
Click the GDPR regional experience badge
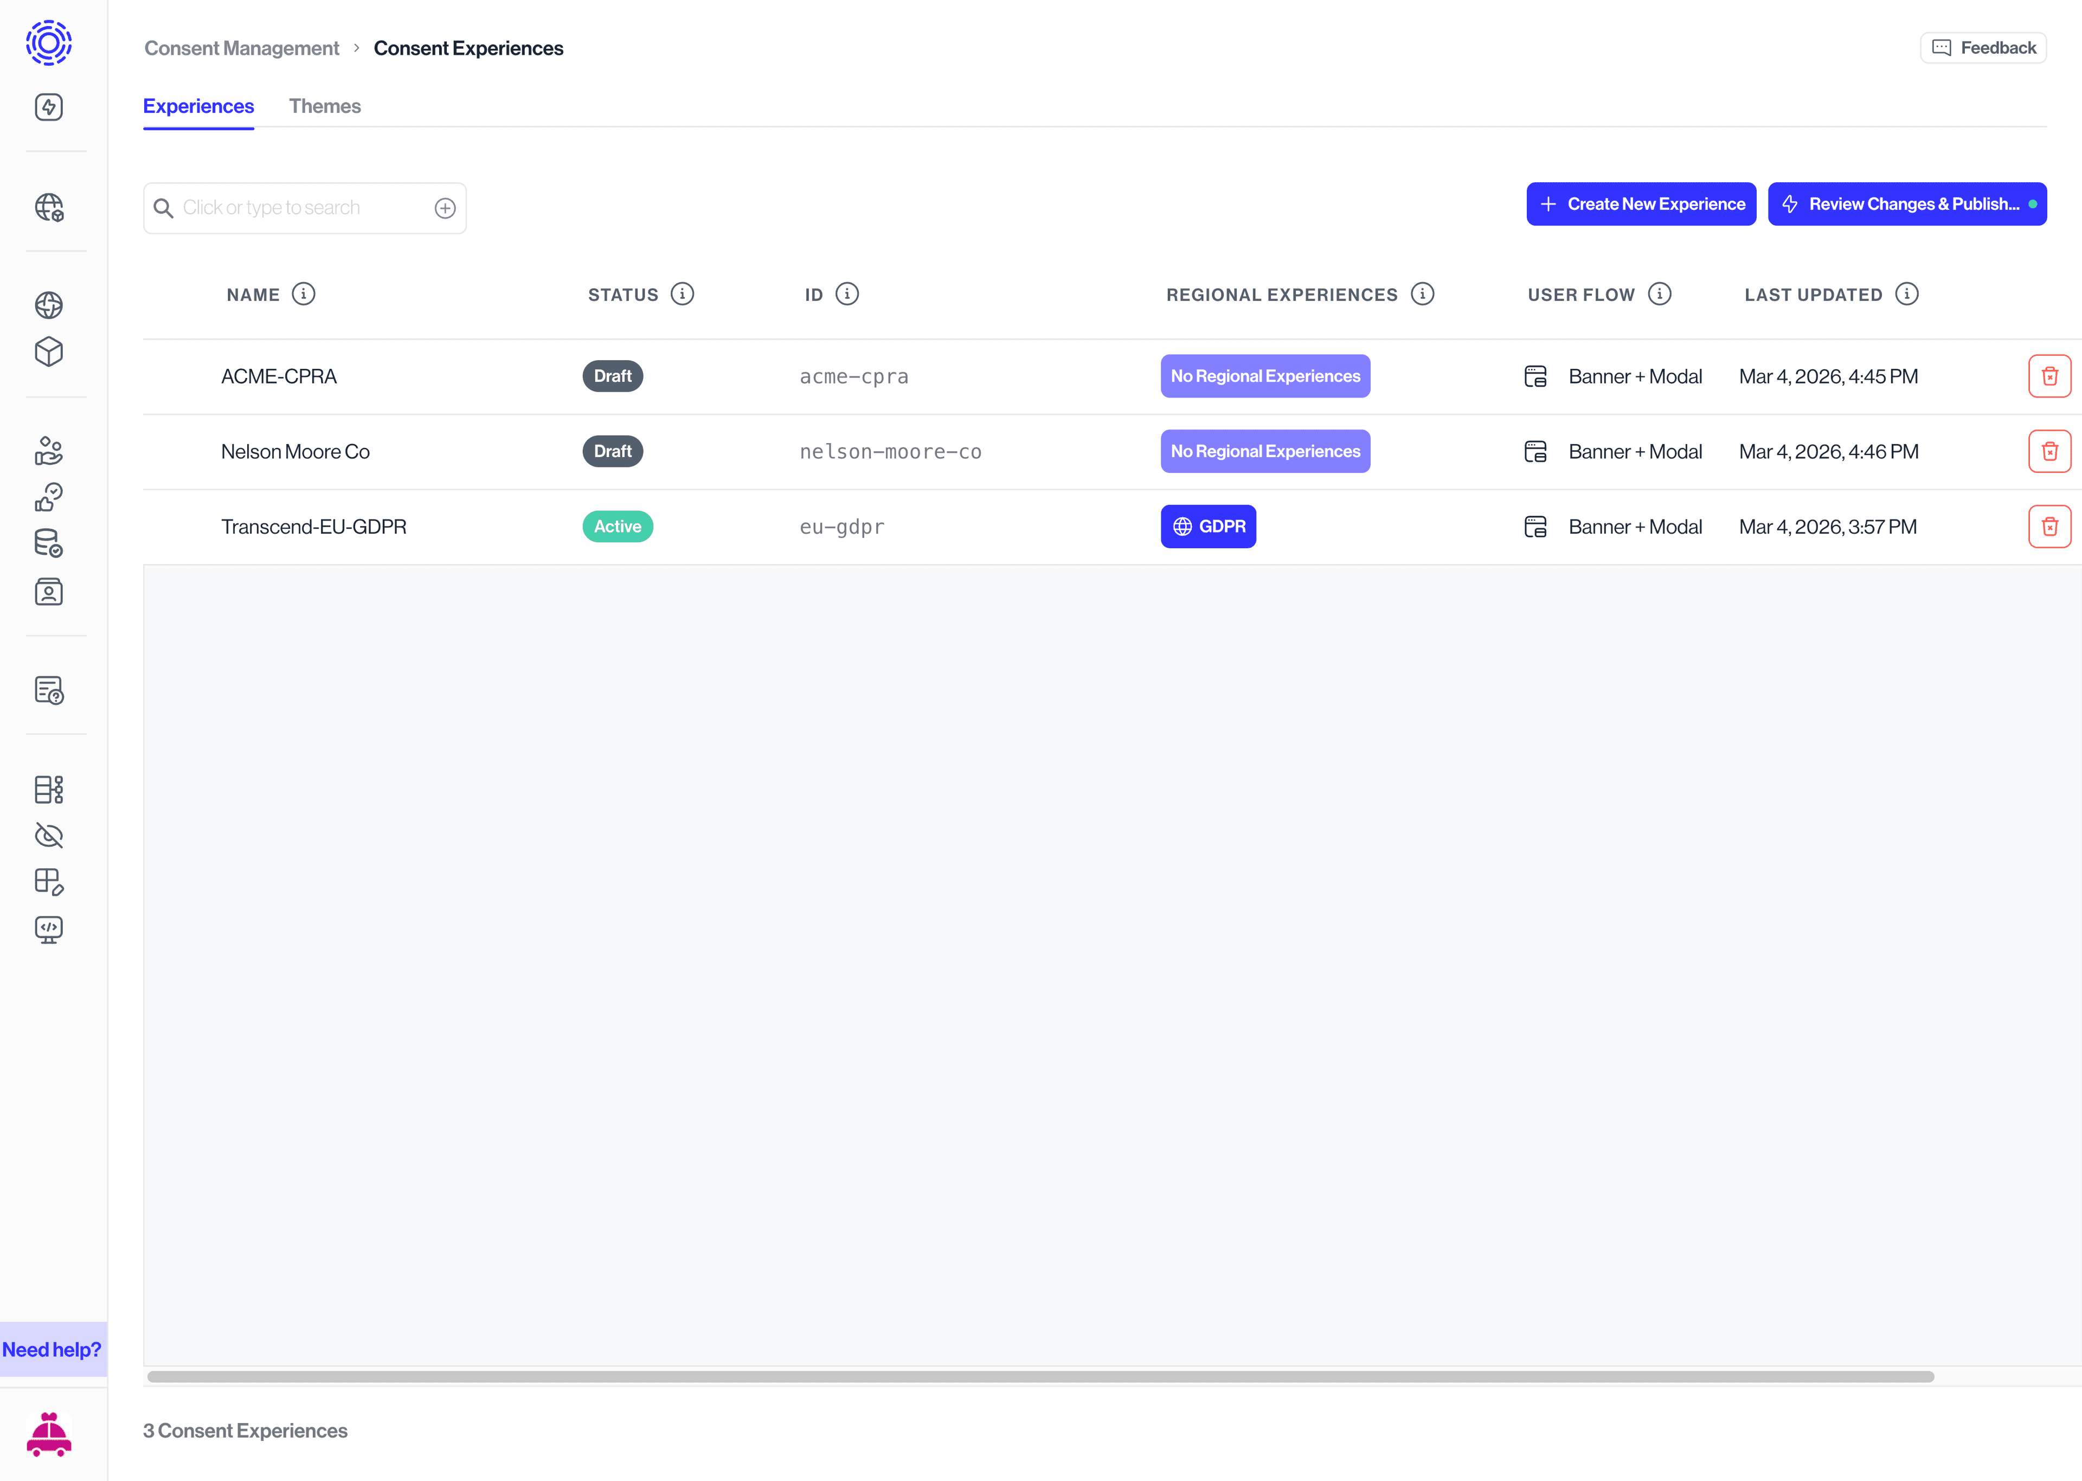(x=1208, y=526)
